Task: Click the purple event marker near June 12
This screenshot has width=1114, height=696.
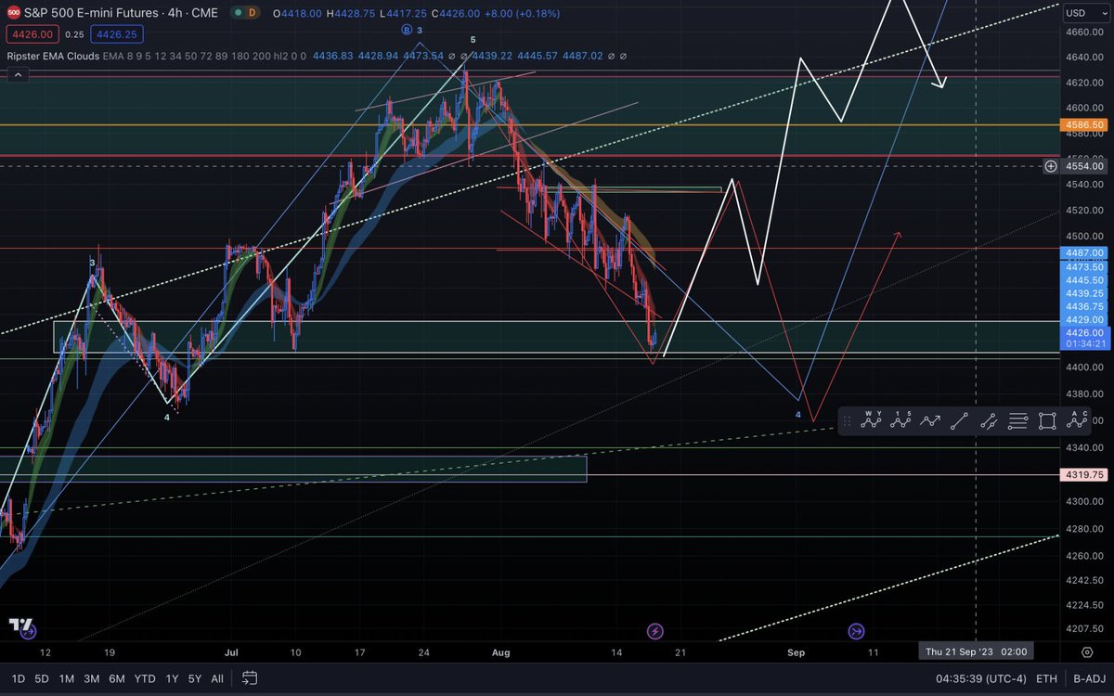Action: [28, 631]
